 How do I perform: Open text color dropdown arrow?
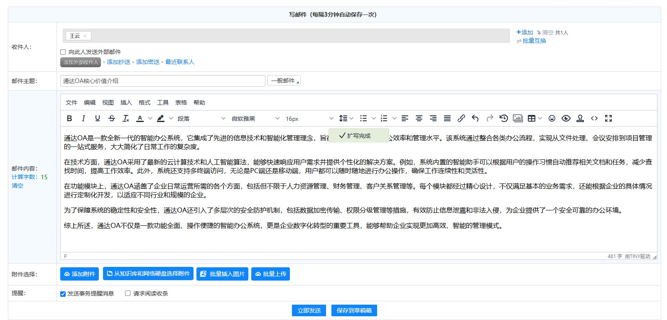pos(150,118)
